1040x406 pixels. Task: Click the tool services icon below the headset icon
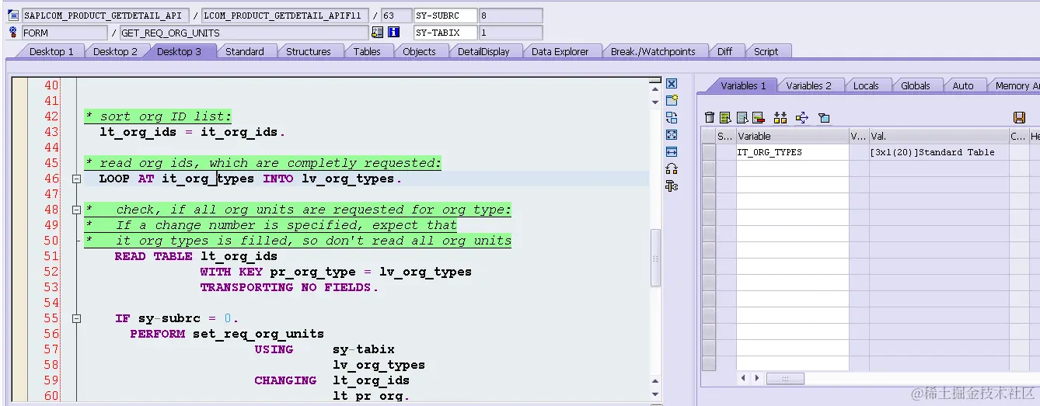coord(672,186)
